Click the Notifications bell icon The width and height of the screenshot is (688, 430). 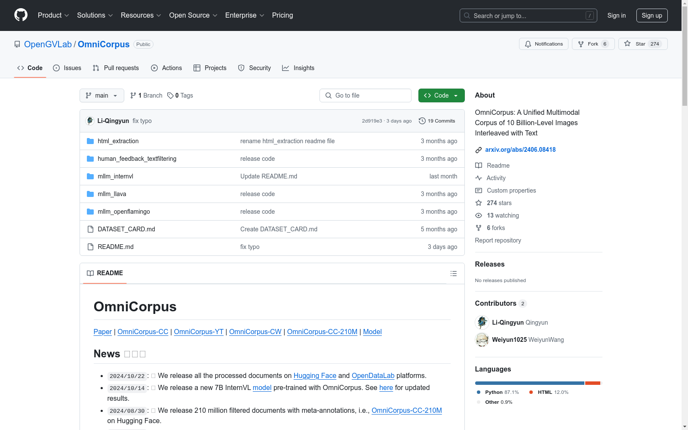point(528,44)
